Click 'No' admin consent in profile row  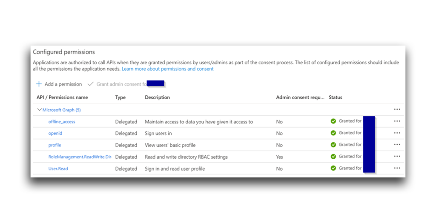(279, 145)
